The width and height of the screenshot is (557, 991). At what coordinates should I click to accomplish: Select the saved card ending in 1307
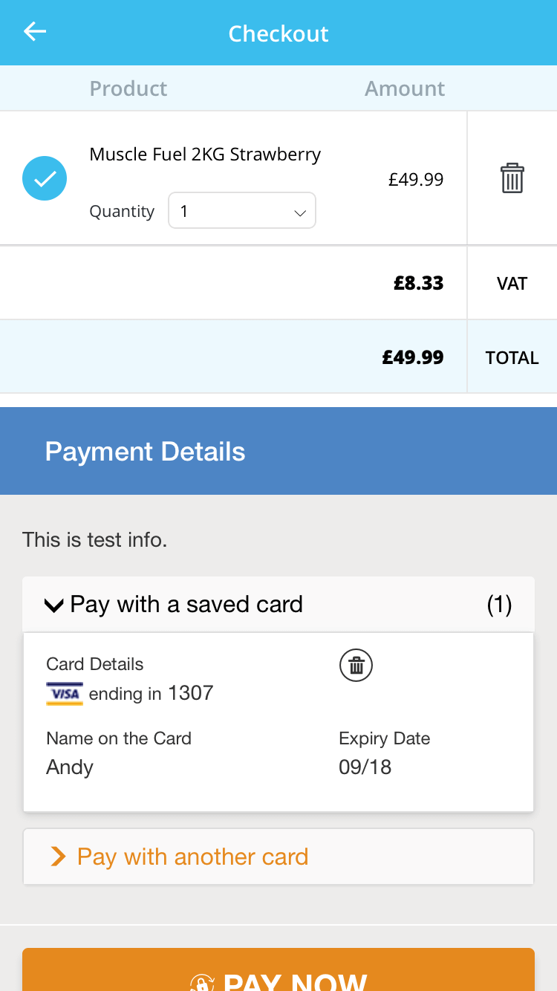(x=278, y=721)
